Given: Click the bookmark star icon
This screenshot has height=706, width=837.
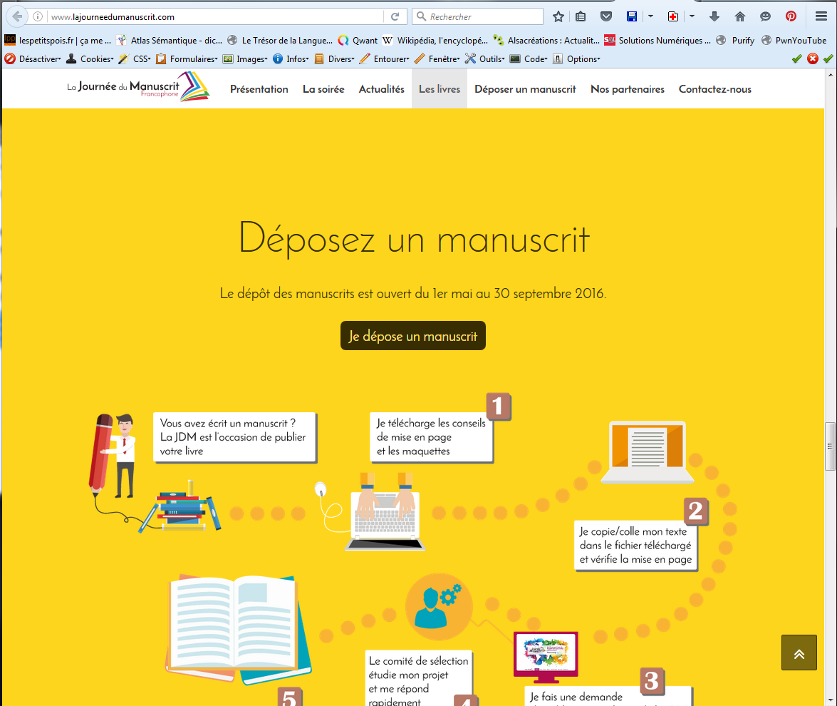Looking at the screenshot, I should tap(558, 16).
